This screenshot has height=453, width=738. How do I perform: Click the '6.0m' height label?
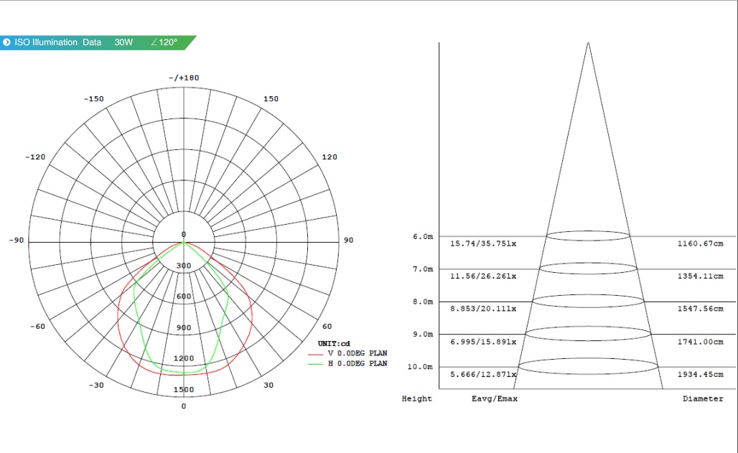point(423,236)
